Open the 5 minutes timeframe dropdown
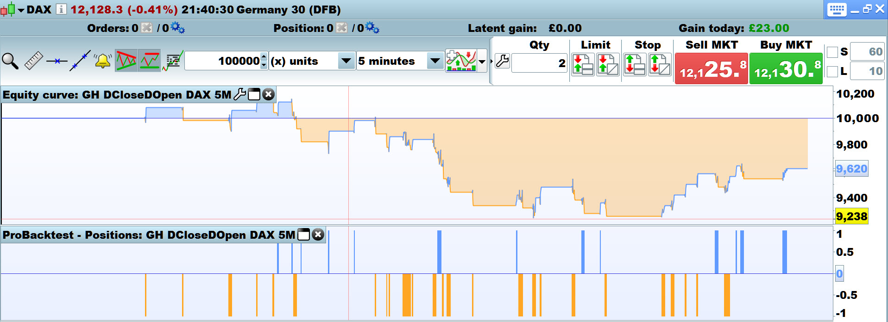The height and width of the screenshot is (322, 888). (400, 61)
